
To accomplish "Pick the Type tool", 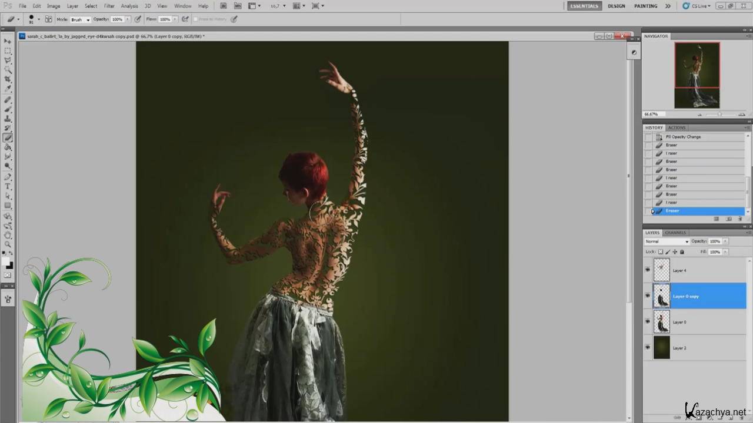I will coord(8,186).
